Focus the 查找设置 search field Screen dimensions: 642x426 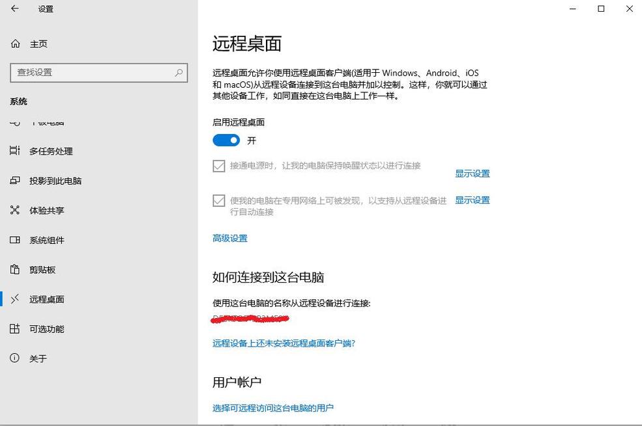98,73
